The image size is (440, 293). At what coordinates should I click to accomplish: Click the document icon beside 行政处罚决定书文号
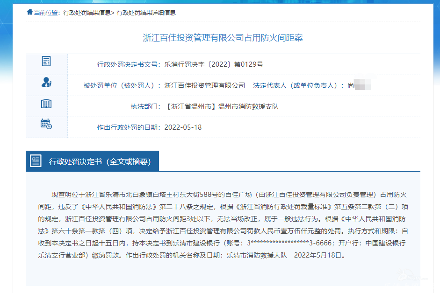[46, 61]
